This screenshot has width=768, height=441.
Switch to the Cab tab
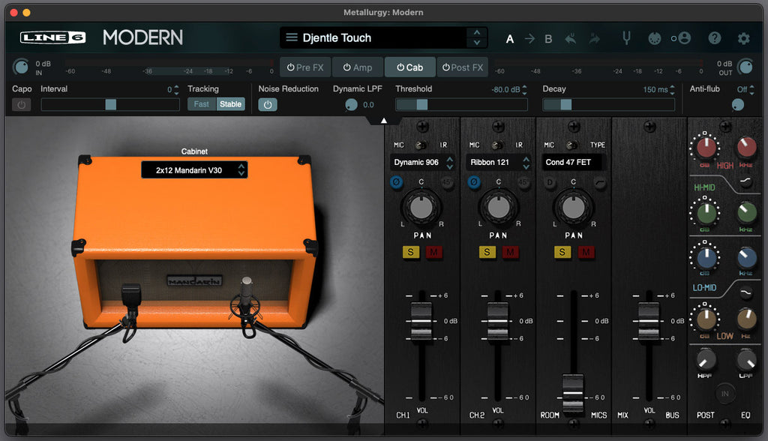[410, 67]
